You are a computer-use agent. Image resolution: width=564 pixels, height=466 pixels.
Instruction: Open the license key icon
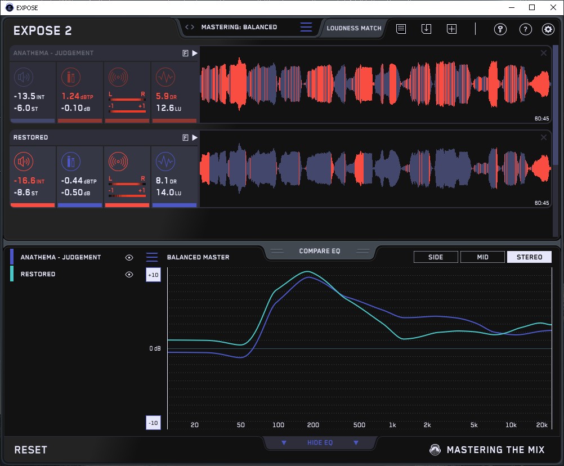[500, 29]
